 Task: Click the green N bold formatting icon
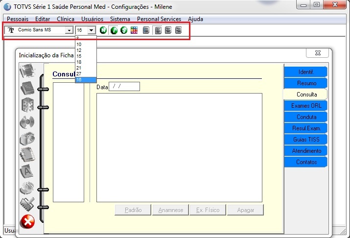click(x=103, y=30)
